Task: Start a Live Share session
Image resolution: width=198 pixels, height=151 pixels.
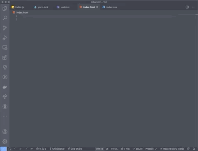Action: pyautogui.click(x=75, y=149)
